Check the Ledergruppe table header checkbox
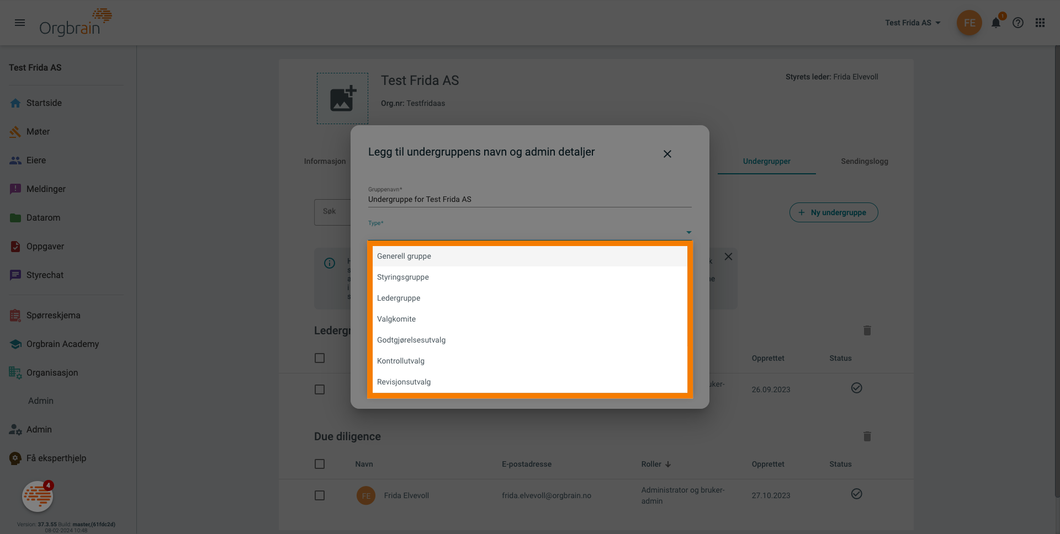The width and height of the screenshot is (1060, 534). pyautogui.click(x=320, y=358)
